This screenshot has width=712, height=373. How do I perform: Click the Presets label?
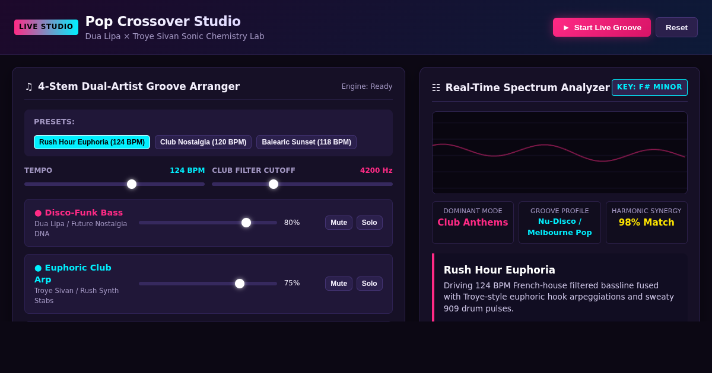(55, 122)
